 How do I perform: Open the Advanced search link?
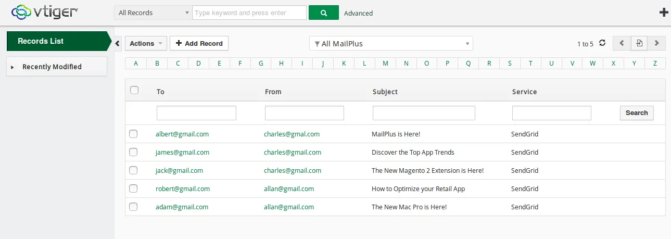point(358,13)
